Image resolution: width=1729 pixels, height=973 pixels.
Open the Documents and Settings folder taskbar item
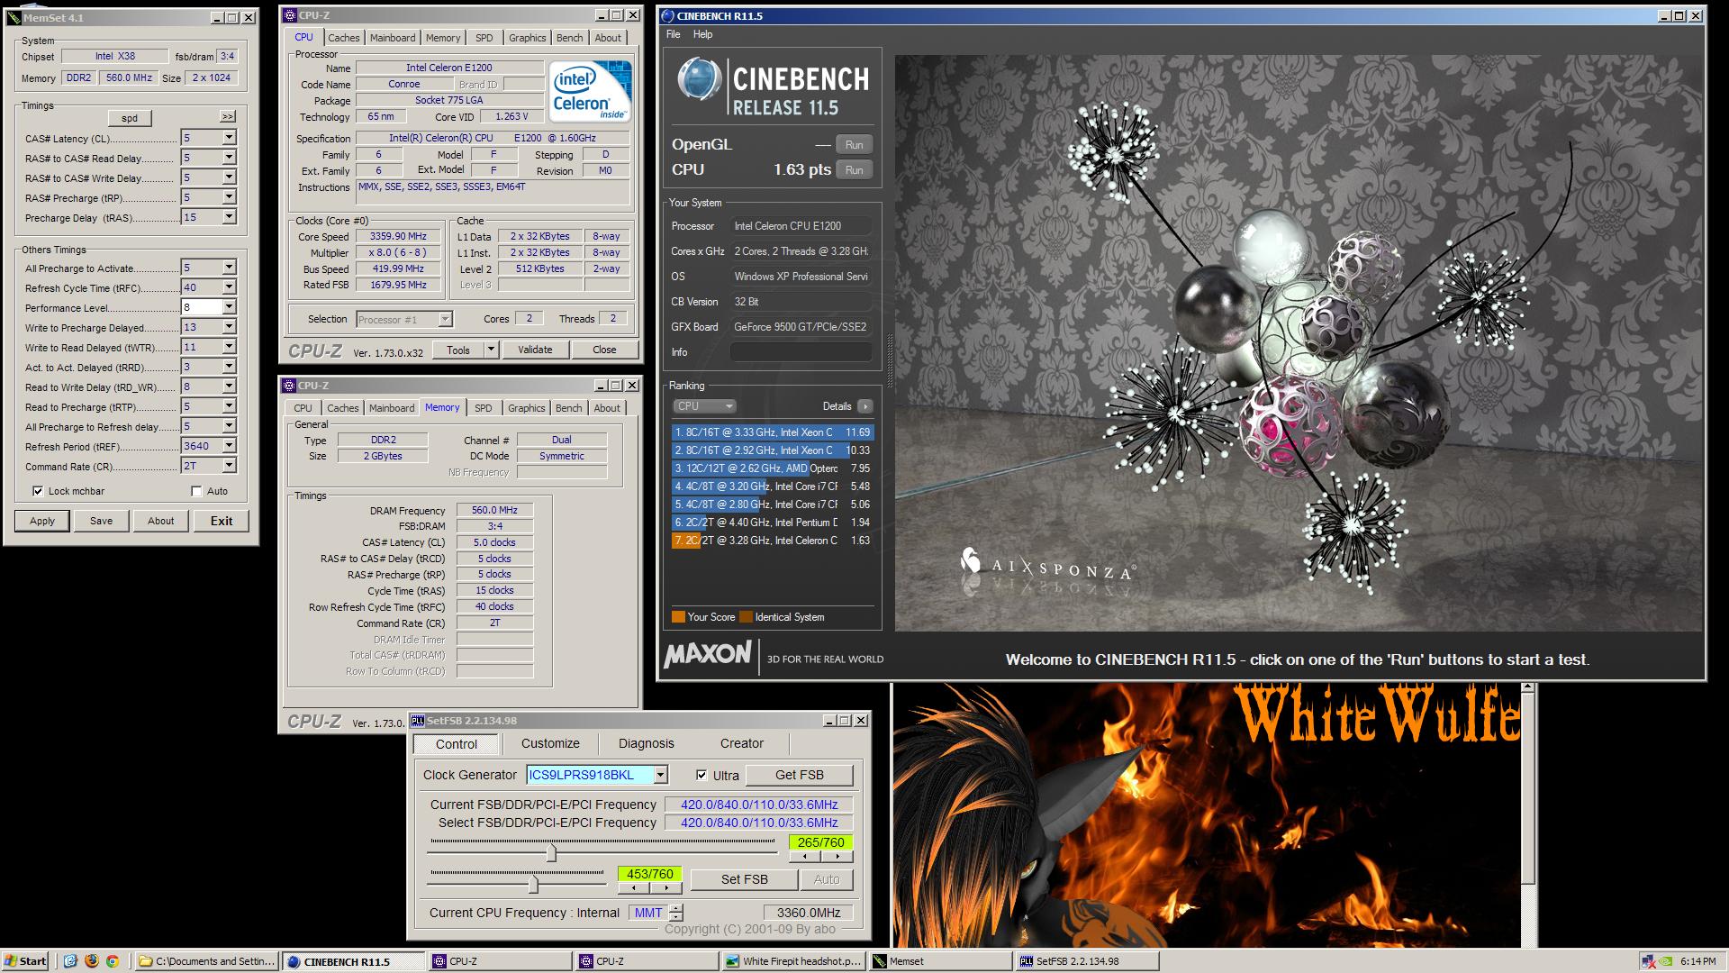tap(206, 961)
